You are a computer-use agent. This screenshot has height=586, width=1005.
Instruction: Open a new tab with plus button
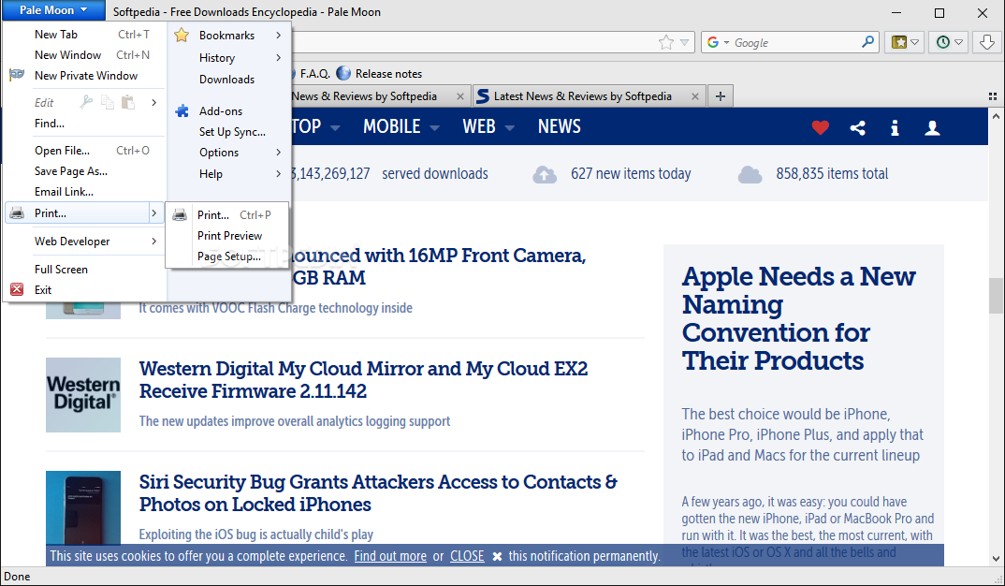[x=721, y=96]
